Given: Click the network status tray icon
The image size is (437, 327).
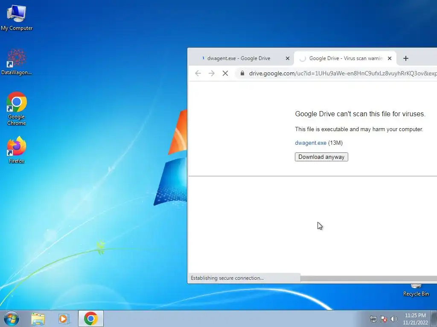Looking at the screenshot, I should (x=373, y=319).
